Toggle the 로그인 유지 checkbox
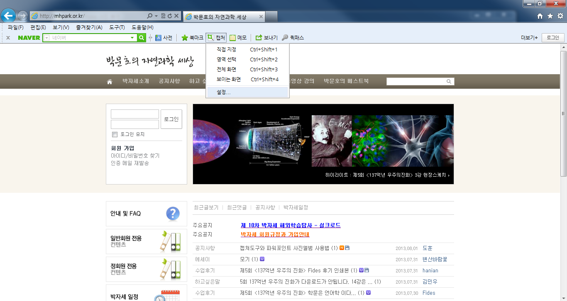567x301 pixels. 115,134
